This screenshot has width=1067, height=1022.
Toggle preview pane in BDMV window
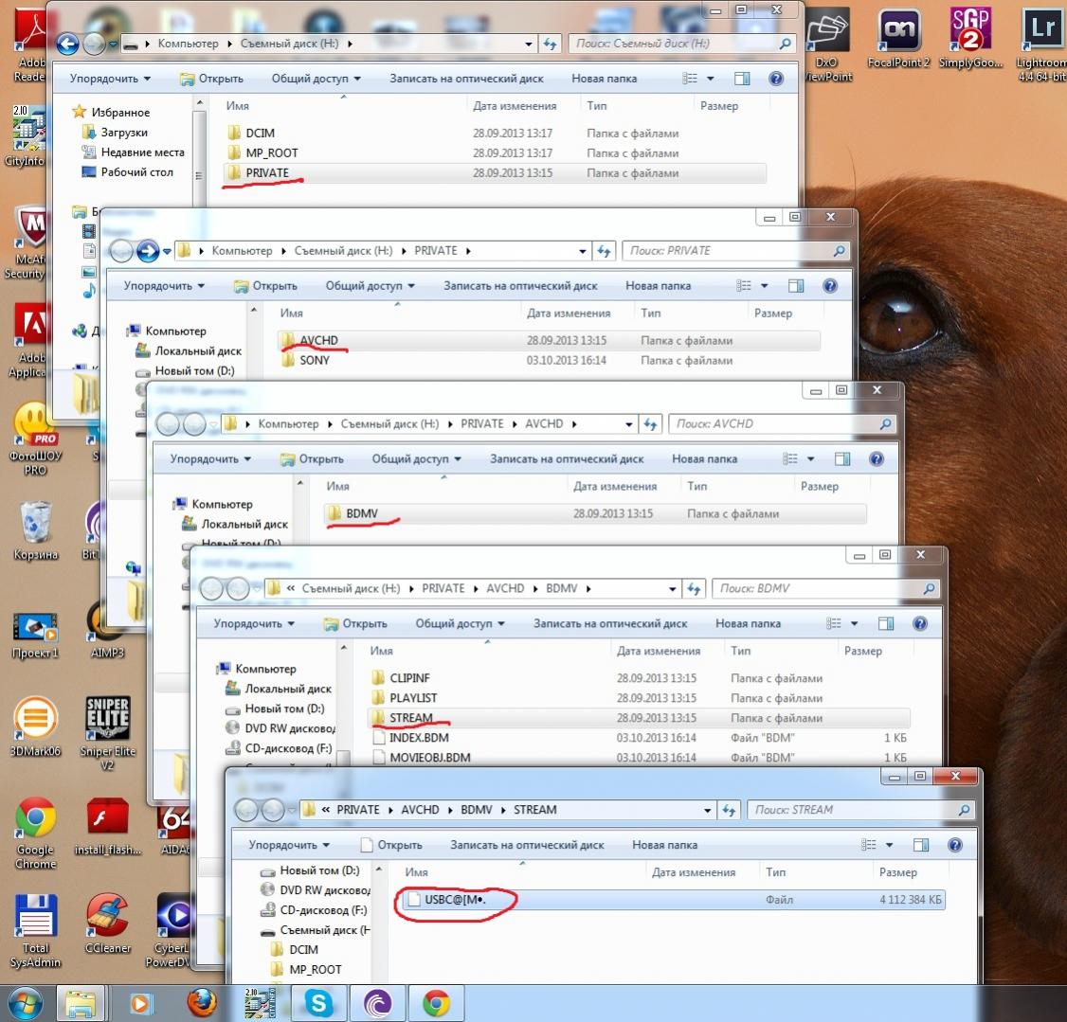pos(885,623)
